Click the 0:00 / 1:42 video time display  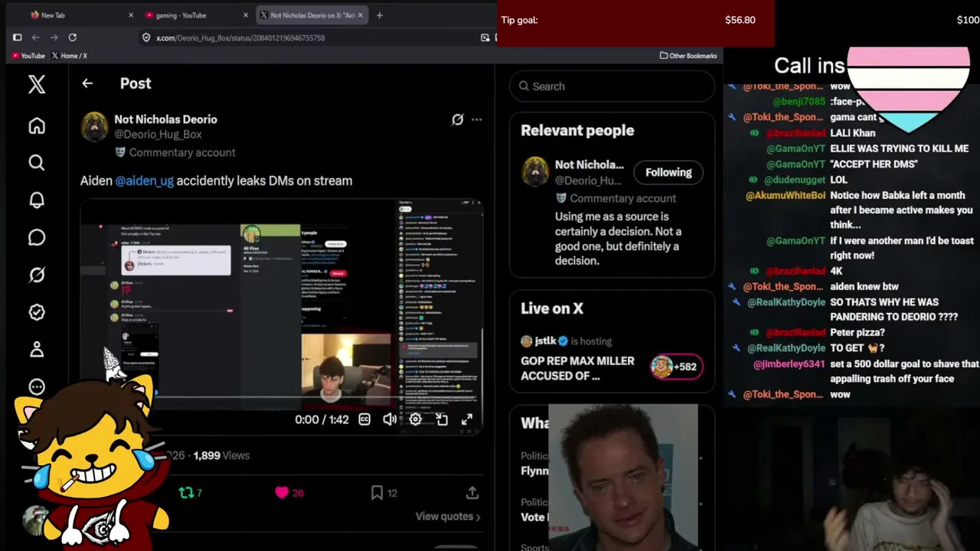click(322, 419)
